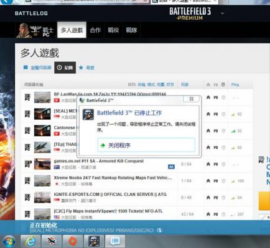270x248 pixels.
Task: Select the 記錄 history tab
Action: (x=65, y=68)
